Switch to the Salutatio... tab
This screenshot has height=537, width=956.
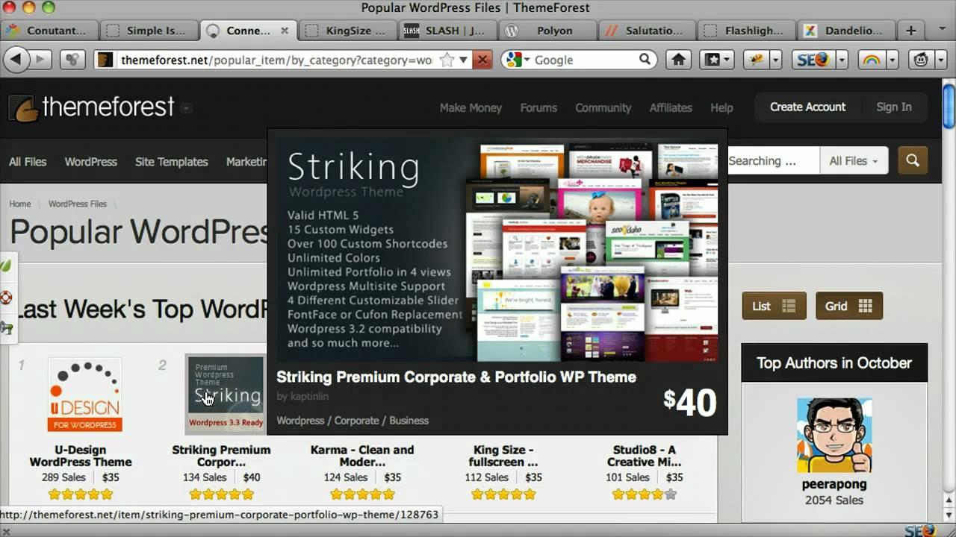click(647, 31)
